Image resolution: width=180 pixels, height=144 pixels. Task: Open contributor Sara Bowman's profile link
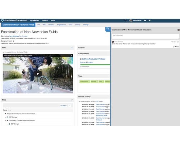[14, 36]
